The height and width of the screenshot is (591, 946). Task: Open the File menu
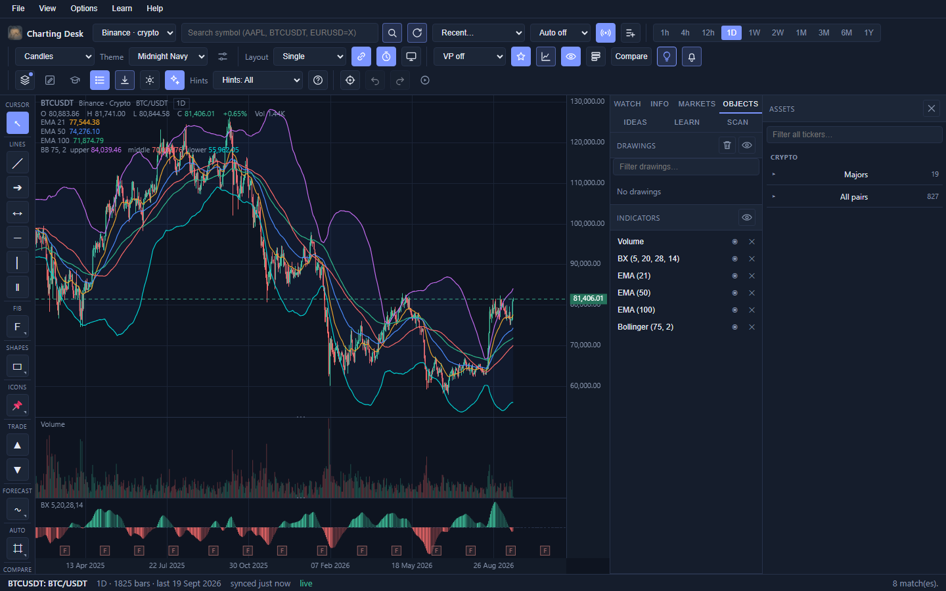[18, 9]
